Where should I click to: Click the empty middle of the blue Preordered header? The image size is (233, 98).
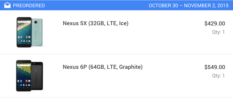coord(97,5)
